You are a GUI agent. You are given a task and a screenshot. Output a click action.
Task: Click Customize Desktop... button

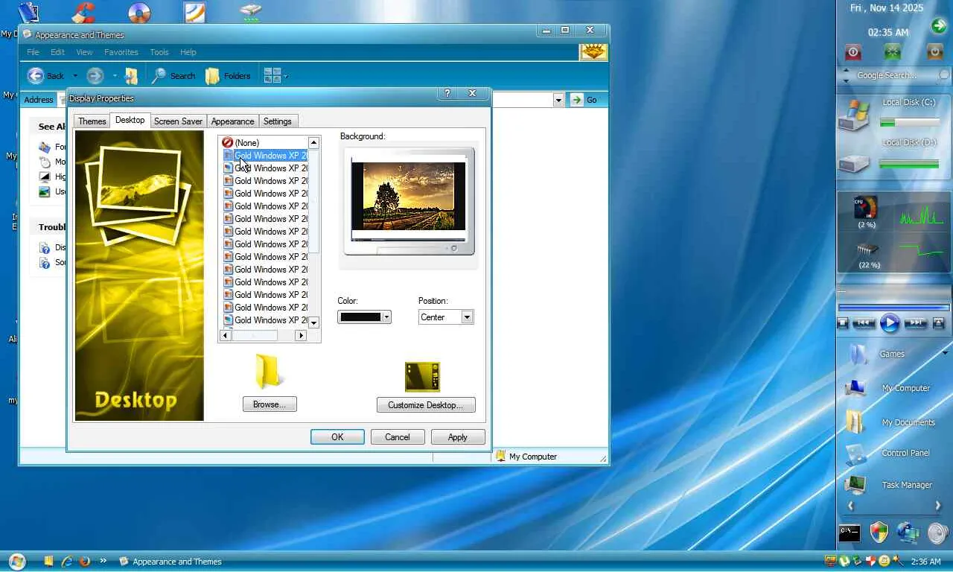[x=426, y=405]
